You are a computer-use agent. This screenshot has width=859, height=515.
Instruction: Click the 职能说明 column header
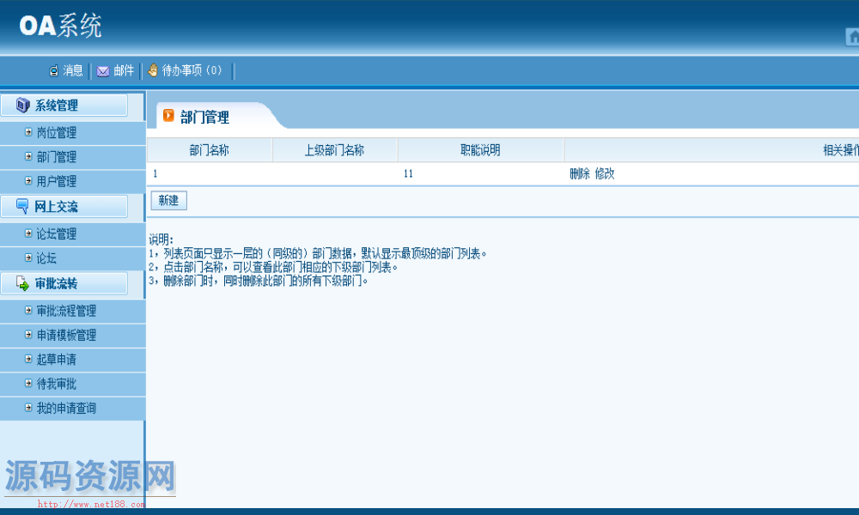[x=480, y=150]
